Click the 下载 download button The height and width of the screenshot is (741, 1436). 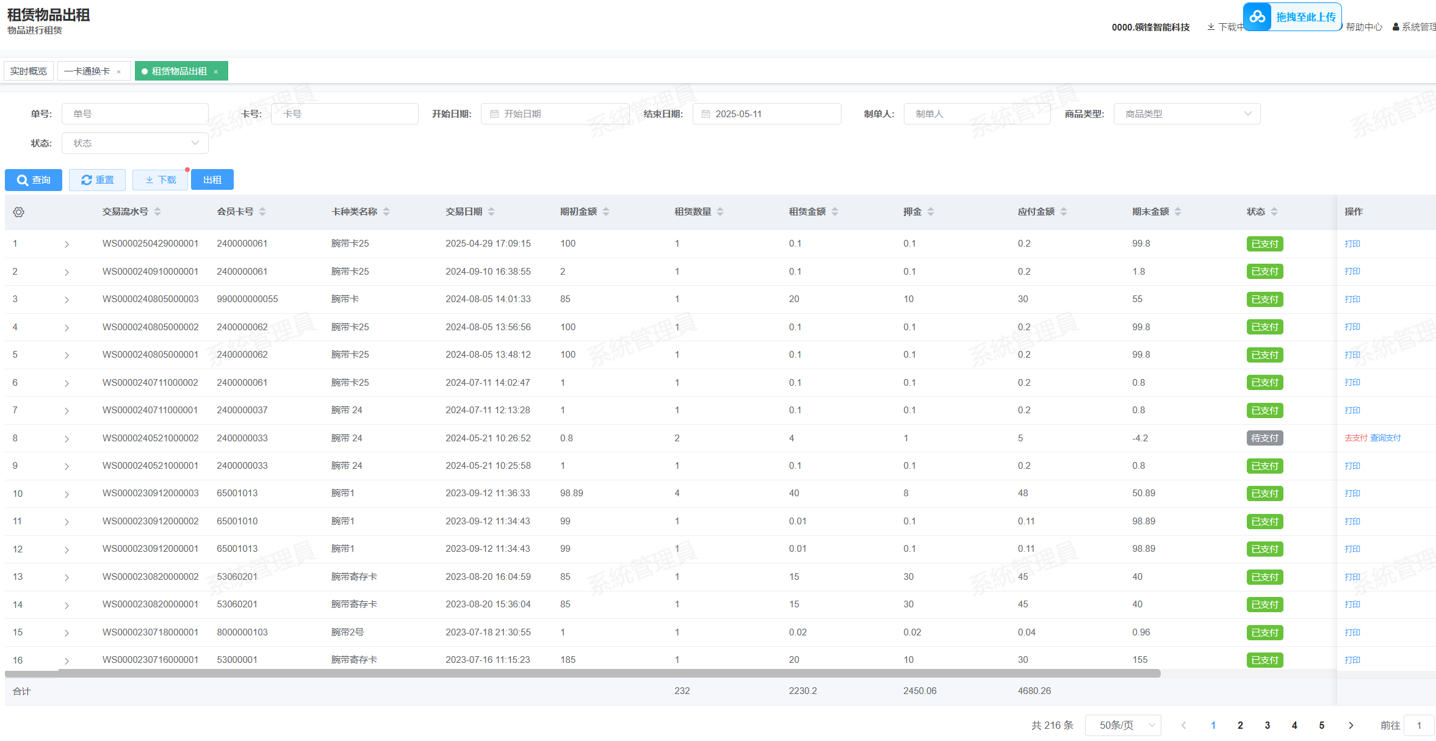click(x=160, y=180)
